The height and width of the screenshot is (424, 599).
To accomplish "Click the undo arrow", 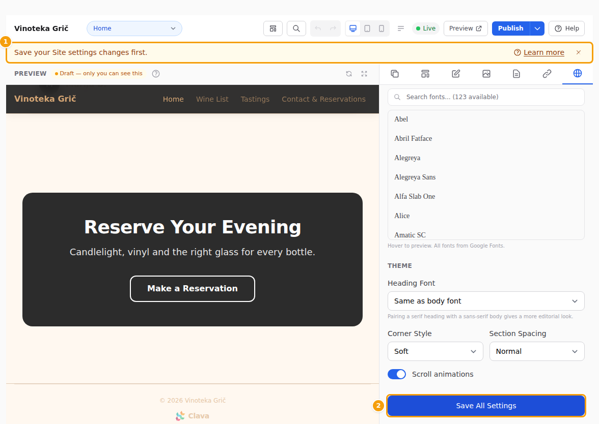I will (x=318, y=28).
